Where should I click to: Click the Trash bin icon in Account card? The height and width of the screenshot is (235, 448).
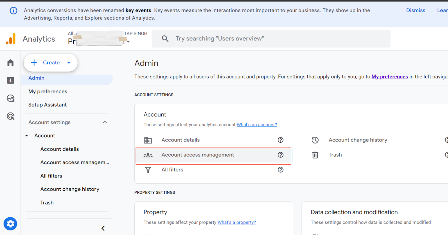click(315, 155)
